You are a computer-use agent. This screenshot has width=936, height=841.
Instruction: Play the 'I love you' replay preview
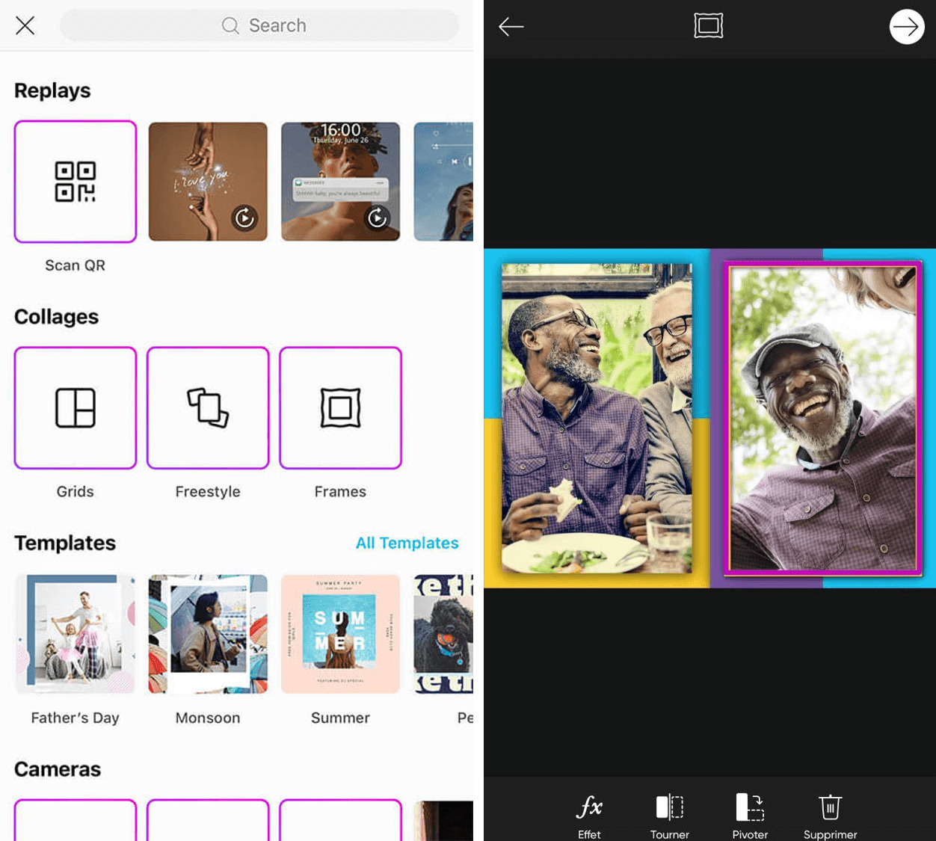207,181
